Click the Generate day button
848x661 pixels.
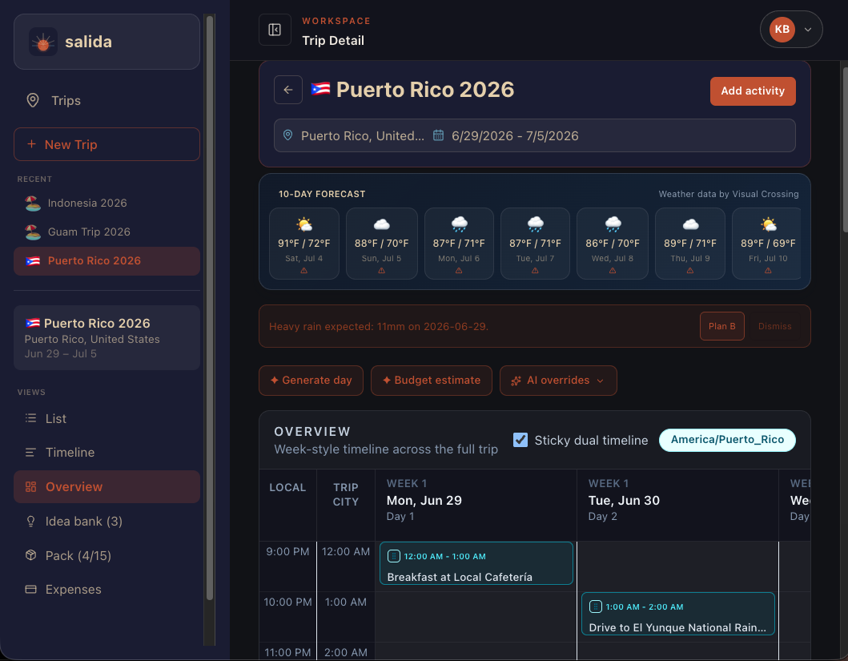click(x=311, y=381)
